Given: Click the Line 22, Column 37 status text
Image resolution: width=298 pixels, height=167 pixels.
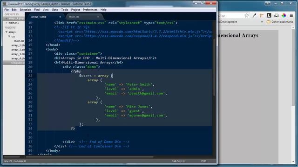Looking at the screenshot, I should pyautogui.click(x=15, y=161).
